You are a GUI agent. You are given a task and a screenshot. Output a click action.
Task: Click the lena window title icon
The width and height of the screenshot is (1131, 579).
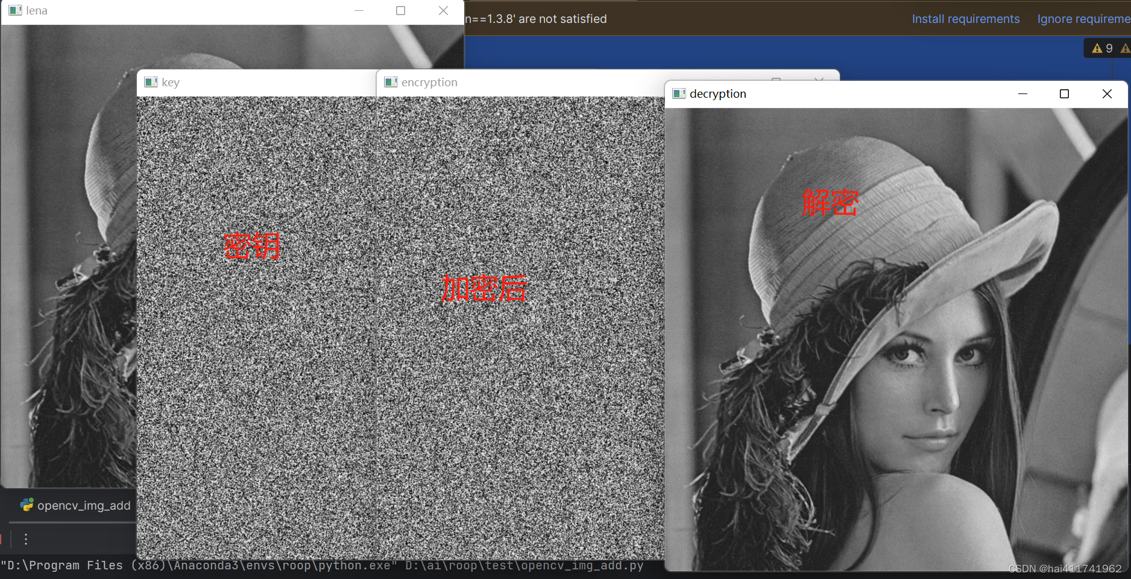[x=15, y=10]
